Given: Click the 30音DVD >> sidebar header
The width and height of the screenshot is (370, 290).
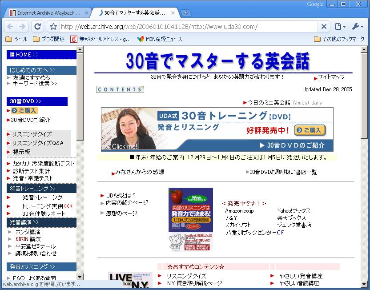Looking at the screenshot, I should coord(37,101).
